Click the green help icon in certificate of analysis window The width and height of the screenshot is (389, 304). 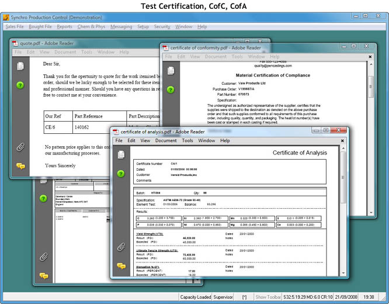[121, 174]
